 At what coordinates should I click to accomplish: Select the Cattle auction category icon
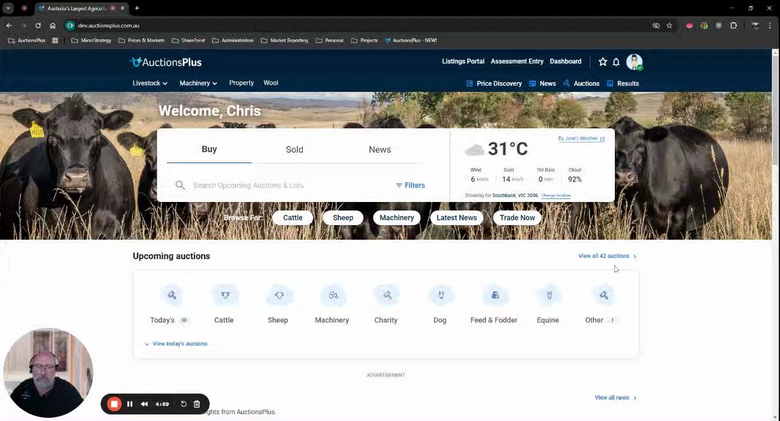coord(225,296)
